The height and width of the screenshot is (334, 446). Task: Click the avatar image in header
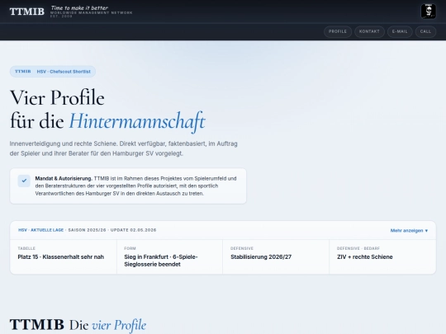coord(428,12)
